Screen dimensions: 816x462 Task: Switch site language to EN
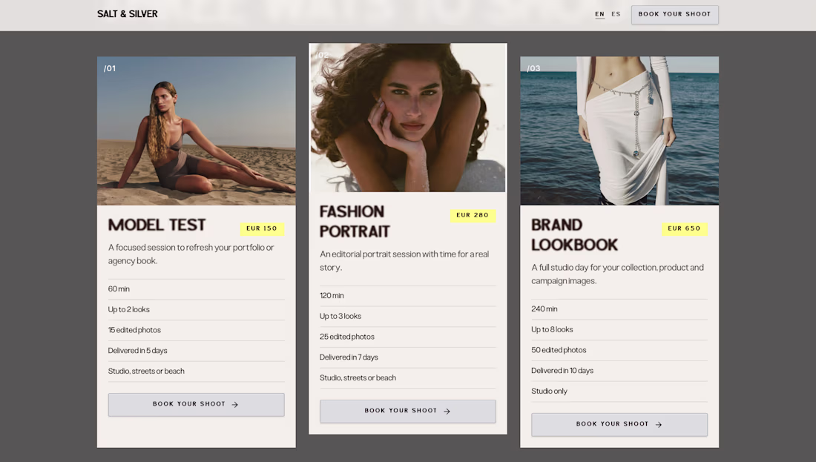(x=599, y=14)
